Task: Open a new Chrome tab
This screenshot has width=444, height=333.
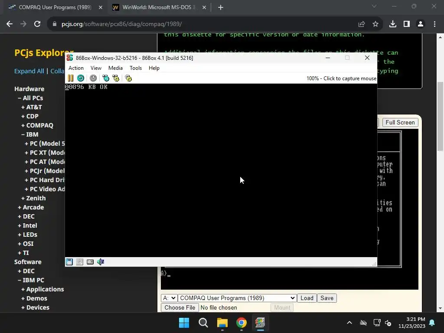Action: (221, 7)
